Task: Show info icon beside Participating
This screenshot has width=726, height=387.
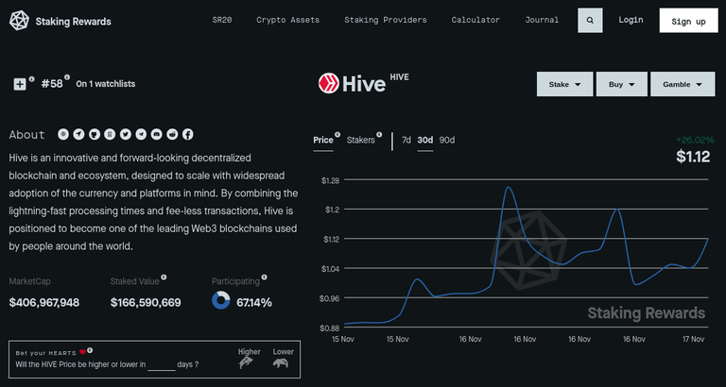Action: tap(264, 278)
